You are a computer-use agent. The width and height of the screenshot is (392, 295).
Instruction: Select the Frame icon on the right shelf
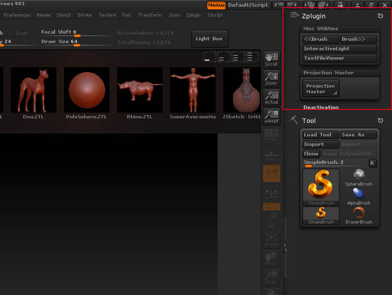tap(271, 240)
